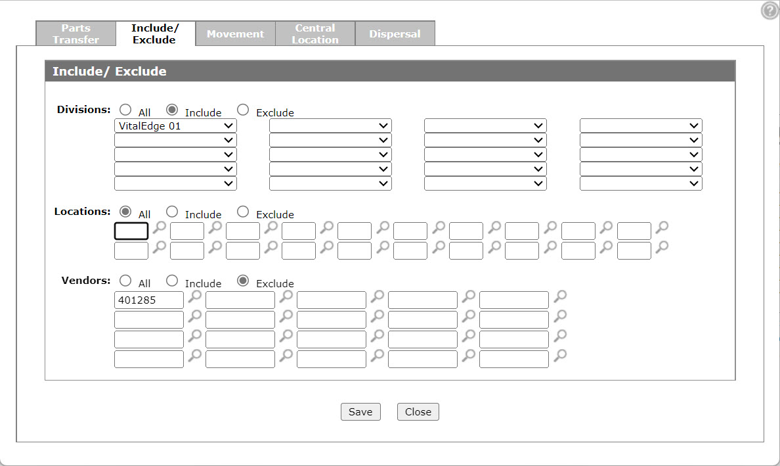Open the Central Location tab
The height and width of the screenshot is (466, 780).
click(x=315, y=34)
